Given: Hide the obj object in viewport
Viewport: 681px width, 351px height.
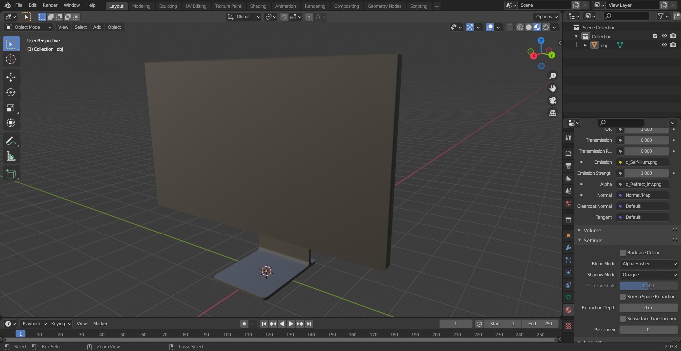Looking at the screenshot, I should pos(664,45).
